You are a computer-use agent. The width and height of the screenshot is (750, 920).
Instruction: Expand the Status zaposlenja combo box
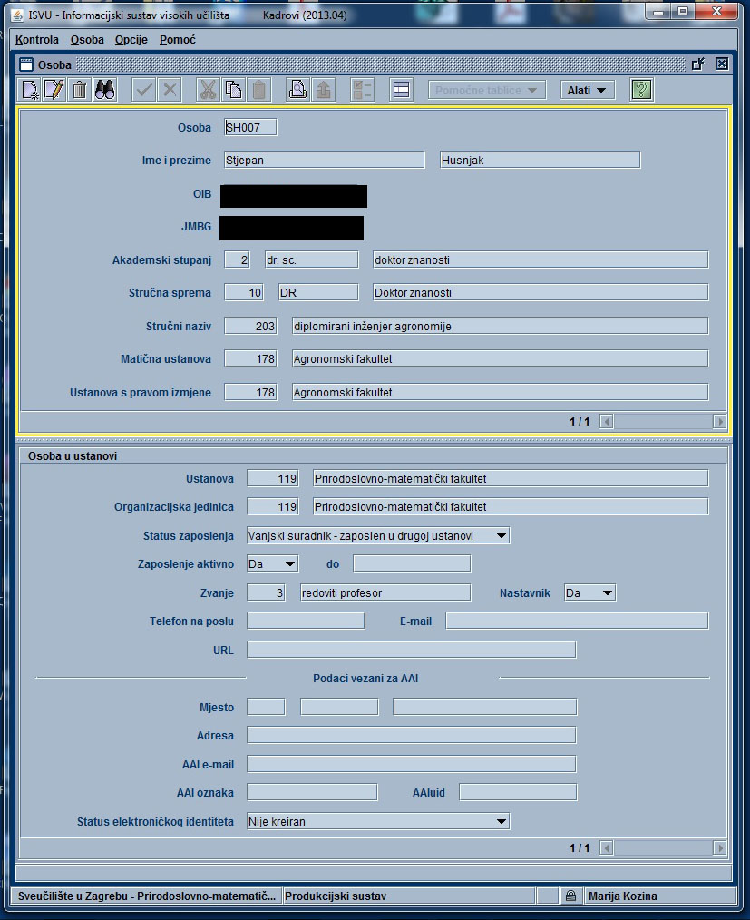(502, 535)
